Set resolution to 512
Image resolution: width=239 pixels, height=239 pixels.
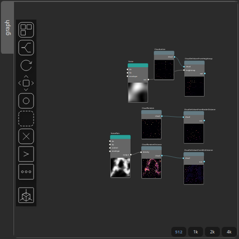179,232
